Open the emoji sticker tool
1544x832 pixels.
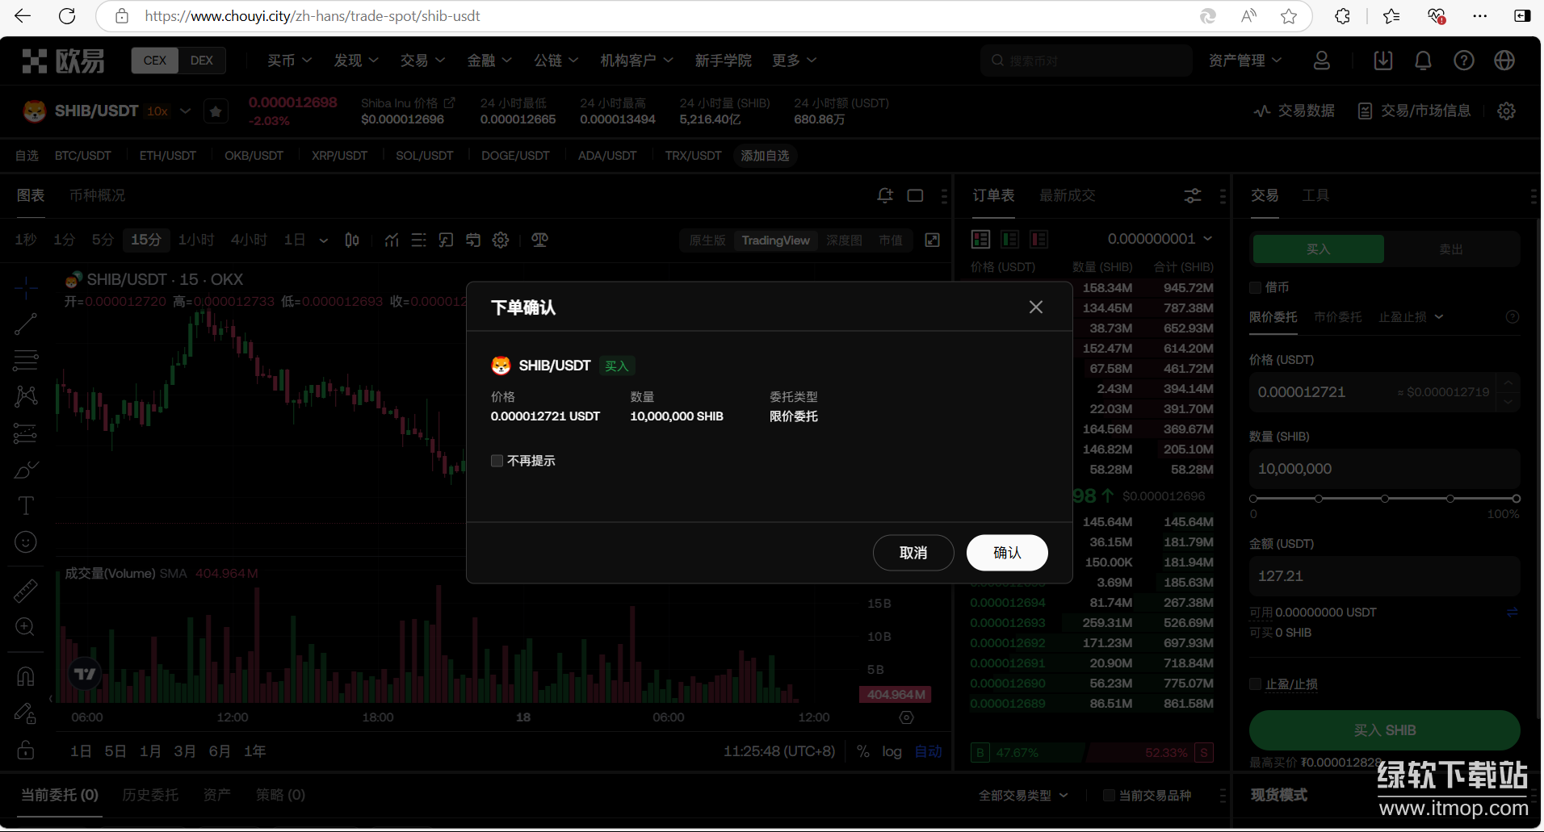26,542
